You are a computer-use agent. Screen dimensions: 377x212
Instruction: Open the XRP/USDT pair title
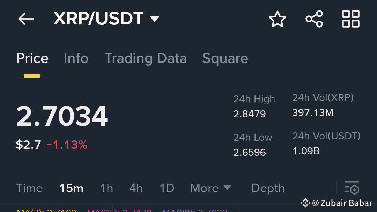(x=98, y=19)
